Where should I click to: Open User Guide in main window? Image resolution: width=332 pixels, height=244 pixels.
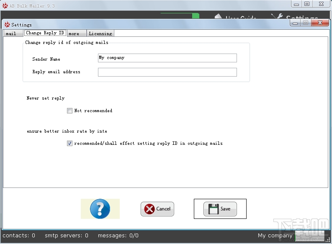[x=235, y=16]
